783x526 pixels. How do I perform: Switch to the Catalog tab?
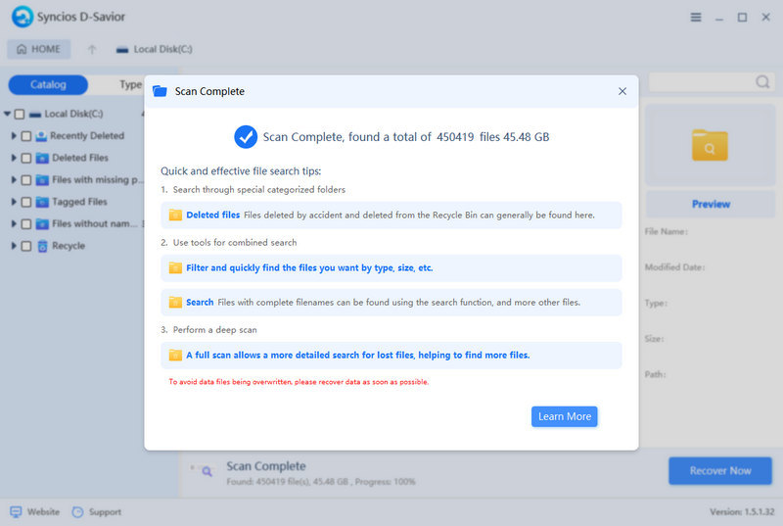tap(48, 85)
